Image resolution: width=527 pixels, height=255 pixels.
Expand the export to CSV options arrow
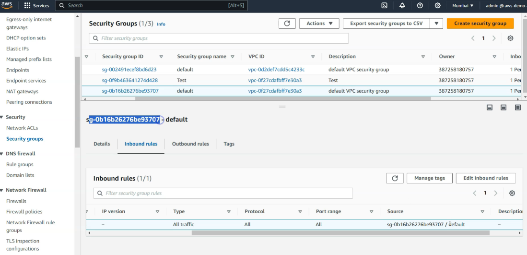click(x=436, y=24)
